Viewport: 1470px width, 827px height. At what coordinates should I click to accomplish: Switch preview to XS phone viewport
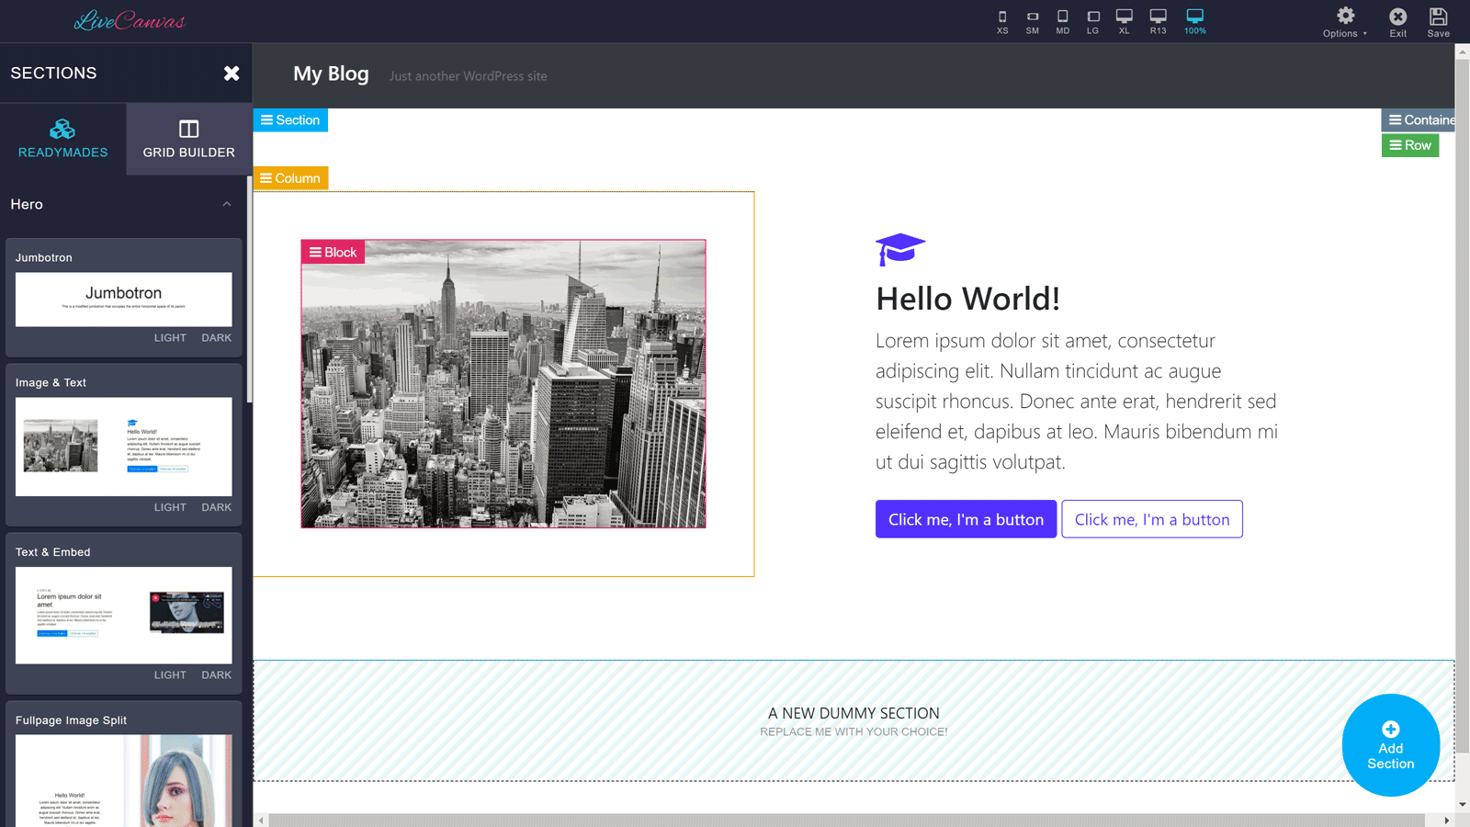1002,22
